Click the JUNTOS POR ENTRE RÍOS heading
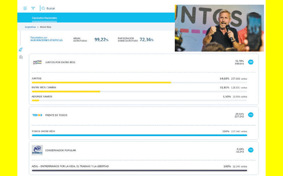 tap(60, 62)
